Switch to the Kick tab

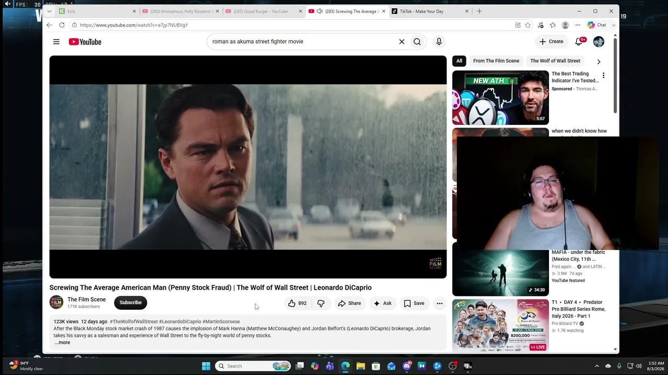coord(97,11)
